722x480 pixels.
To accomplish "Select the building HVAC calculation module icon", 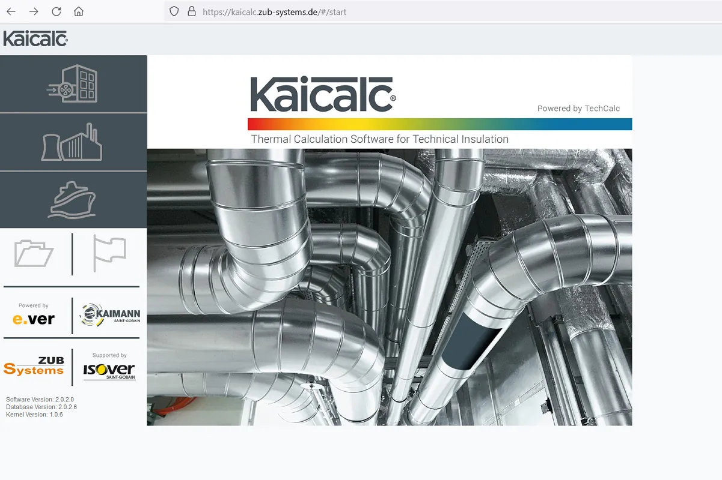I will pyautogui.click(x=73, y=84).
